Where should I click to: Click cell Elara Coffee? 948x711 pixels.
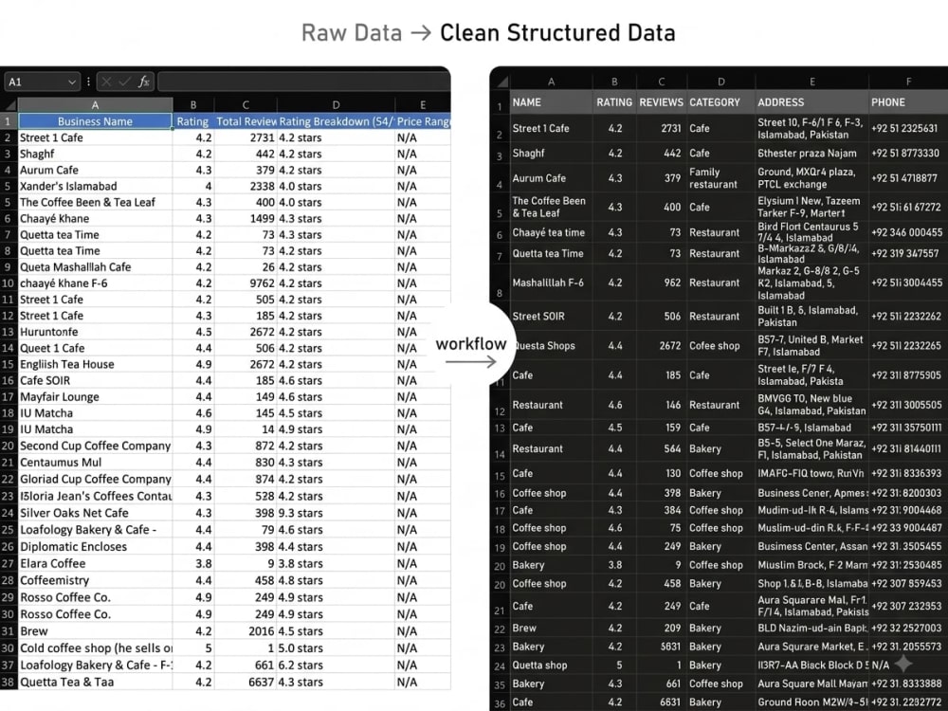(95, 564)
